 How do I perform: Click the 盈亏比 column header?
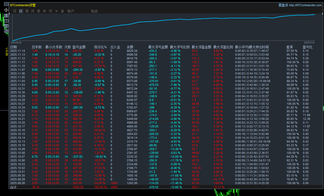click(308, 47)
